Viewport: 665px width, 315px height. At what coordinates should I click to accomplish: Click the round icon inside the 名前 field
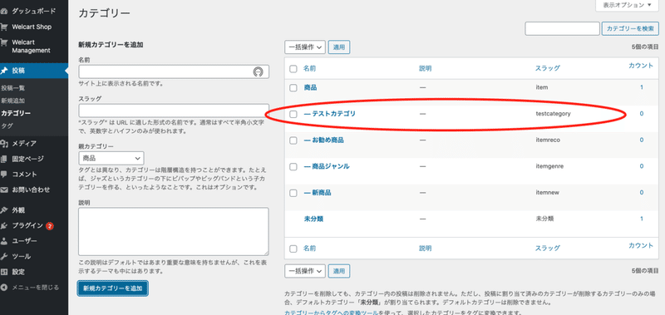[x=258, y=71]
